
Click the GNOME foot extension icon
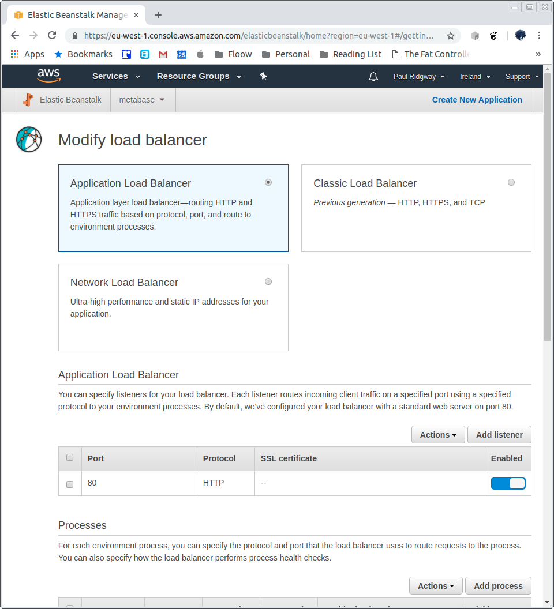coord(493,36)
